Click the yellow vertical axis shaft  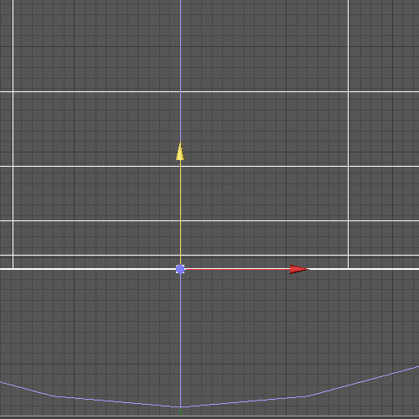pos(180,212)
